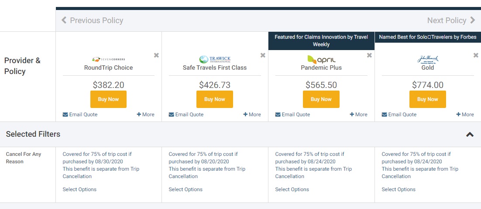Screen dimensions: 481x209
Task: Click the Safe Travels First Class name
Action: pyautogui.click(x=215, y=67)
